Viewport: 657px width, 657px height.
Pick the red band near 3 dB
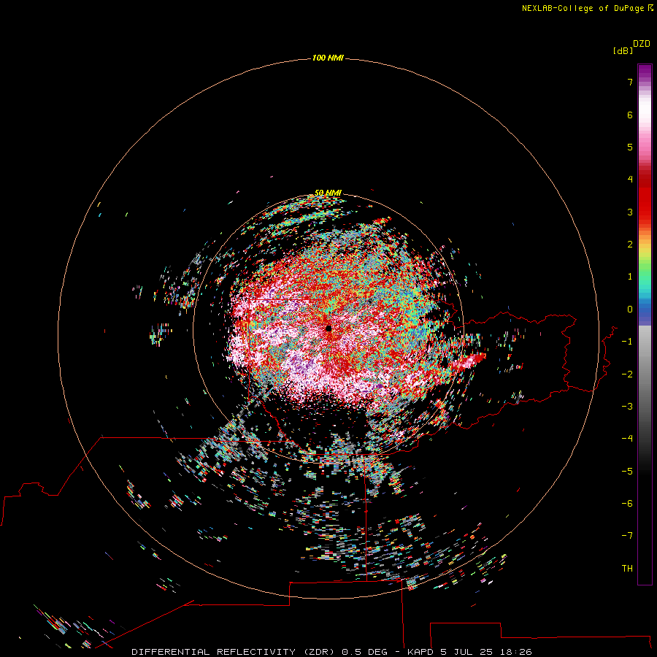tap(645, 210)
